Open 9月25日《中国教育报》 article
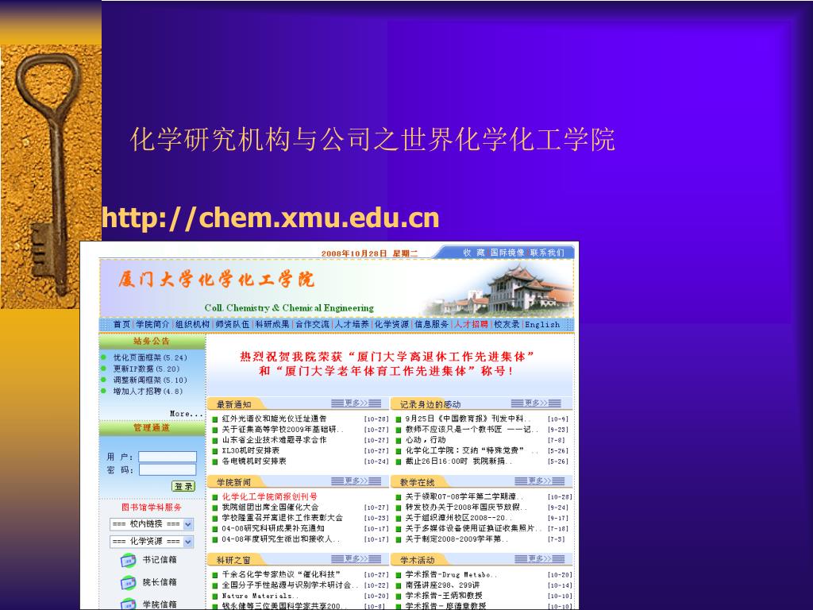 pyautogui.click(x=468, y=419)
